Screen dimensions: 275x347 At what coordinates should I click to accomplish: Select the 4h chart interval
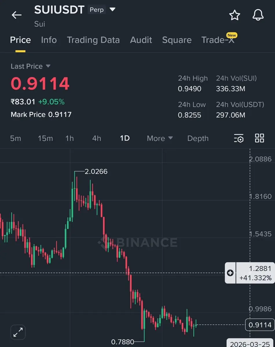[x=96, y=138]
